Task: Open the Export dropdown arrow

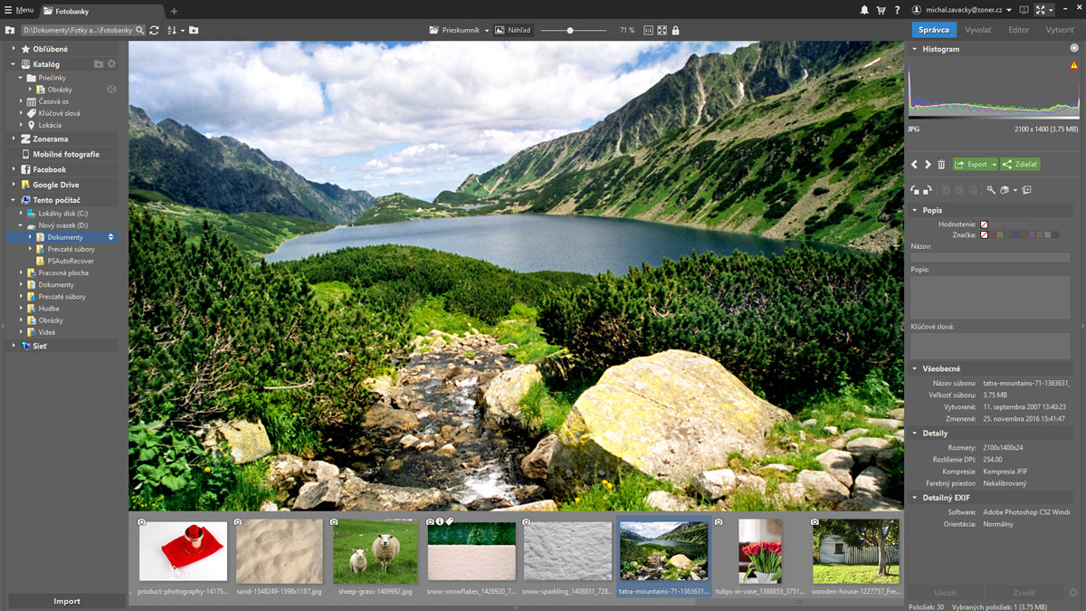Action: coord(994,165)
